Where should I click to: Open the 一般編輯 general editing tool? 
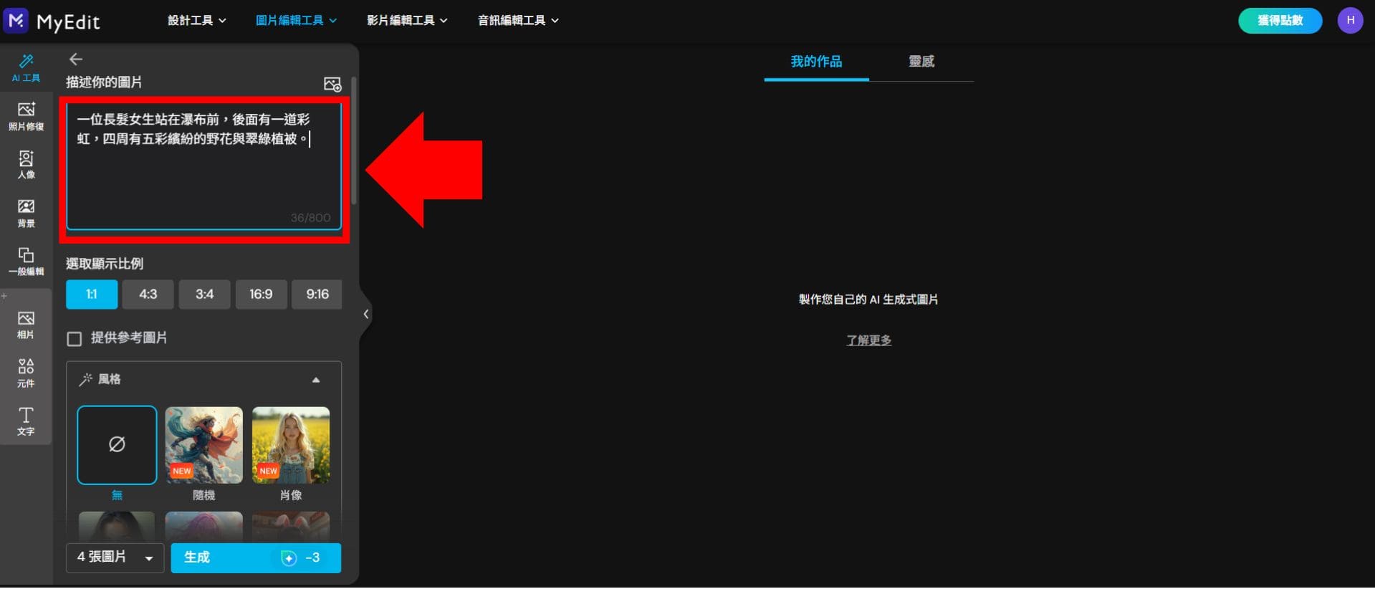tap(26, 262)
